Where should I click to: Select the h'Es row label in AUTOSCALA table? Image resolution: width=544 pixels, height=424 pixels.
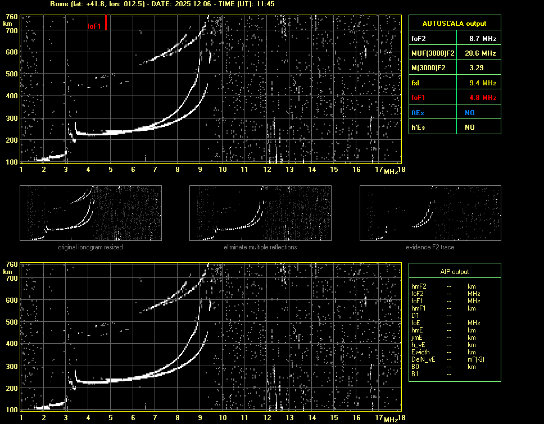(418, 127)
